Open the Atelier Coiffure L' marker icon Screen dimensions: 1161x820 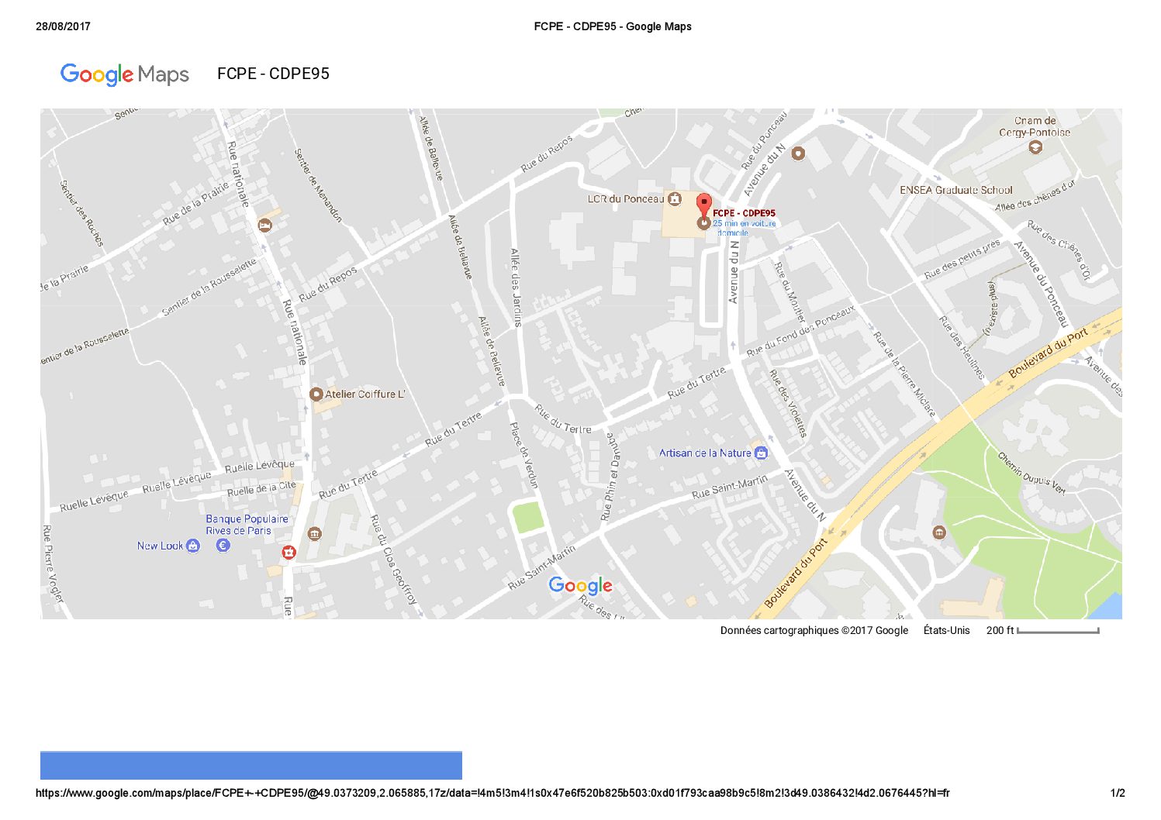(316, 394)
